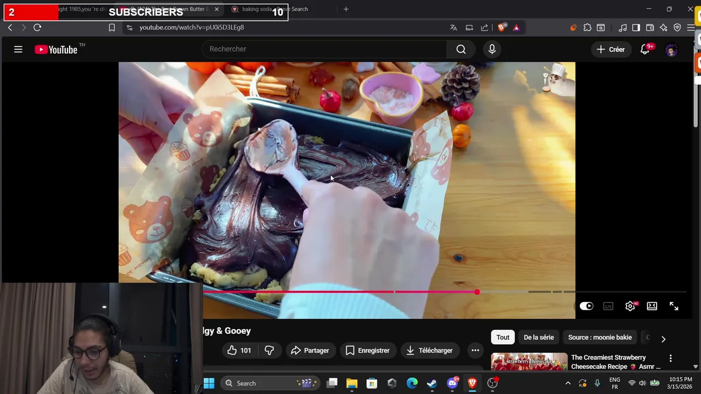Open the YouTube account avatar menu
Viewport: 701px width, 394px height.
[671, 50]
